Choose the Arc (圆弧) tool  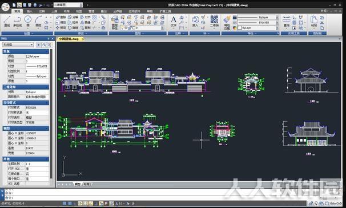click(x=38, y=21)
